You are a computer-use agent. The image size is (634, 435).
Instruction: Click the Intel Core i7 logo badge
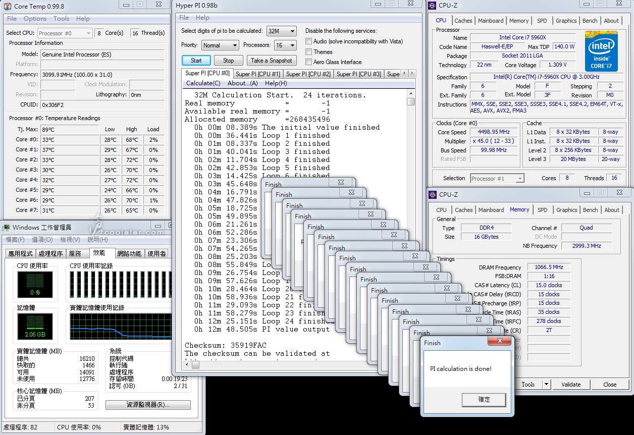601,51
